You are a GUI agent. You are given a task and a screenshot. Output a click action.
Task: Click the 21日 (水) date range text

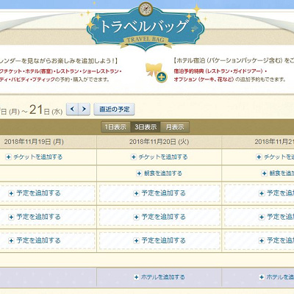[46, 110]
